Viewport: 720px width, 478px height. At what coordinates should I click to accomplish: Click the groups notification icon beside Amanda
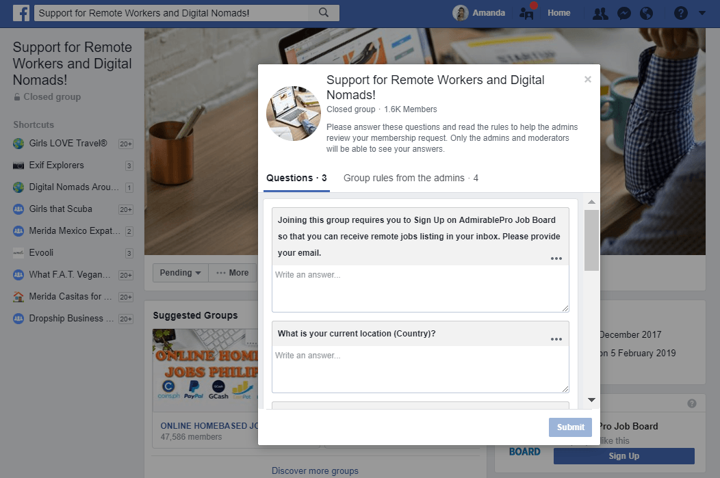(x=527, y=13)
